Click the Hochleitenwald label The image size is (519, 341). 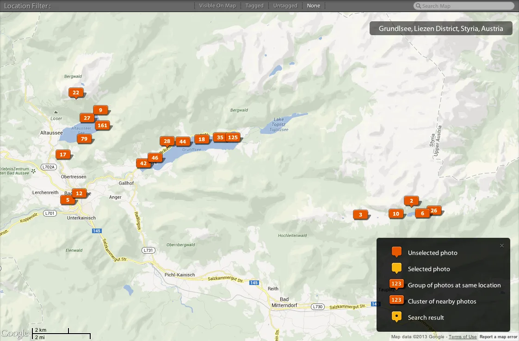tap(292, 236)
